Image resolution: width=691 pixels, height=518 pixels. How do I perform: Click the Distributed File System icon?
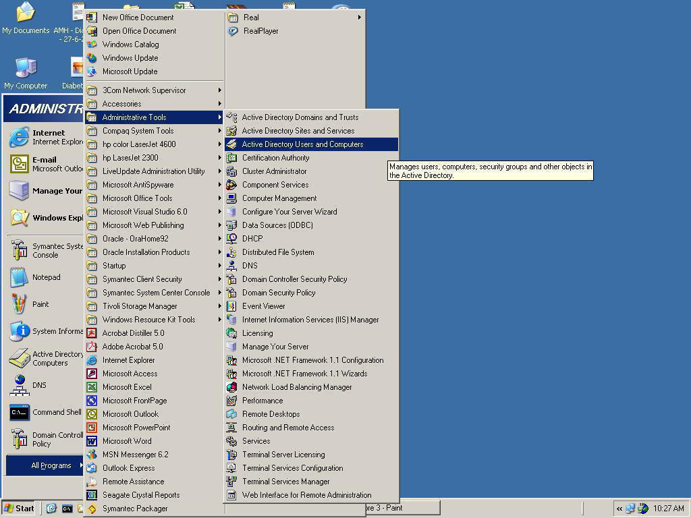231,252
